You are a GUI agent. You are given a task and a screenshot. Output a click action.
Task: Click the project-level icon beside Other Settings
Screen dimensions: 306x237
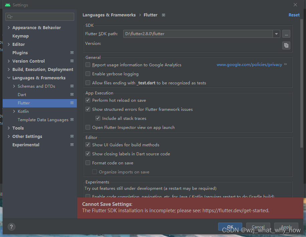(72, 136)
